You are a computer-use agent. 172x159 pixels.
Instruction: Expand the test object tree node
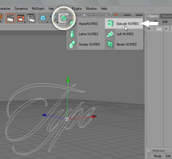click(149, 29)
